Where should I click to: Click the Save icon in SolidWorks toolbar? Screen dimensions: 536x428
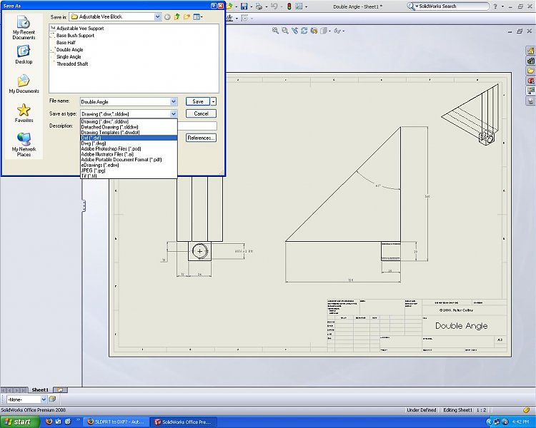[x=244, y=6]
